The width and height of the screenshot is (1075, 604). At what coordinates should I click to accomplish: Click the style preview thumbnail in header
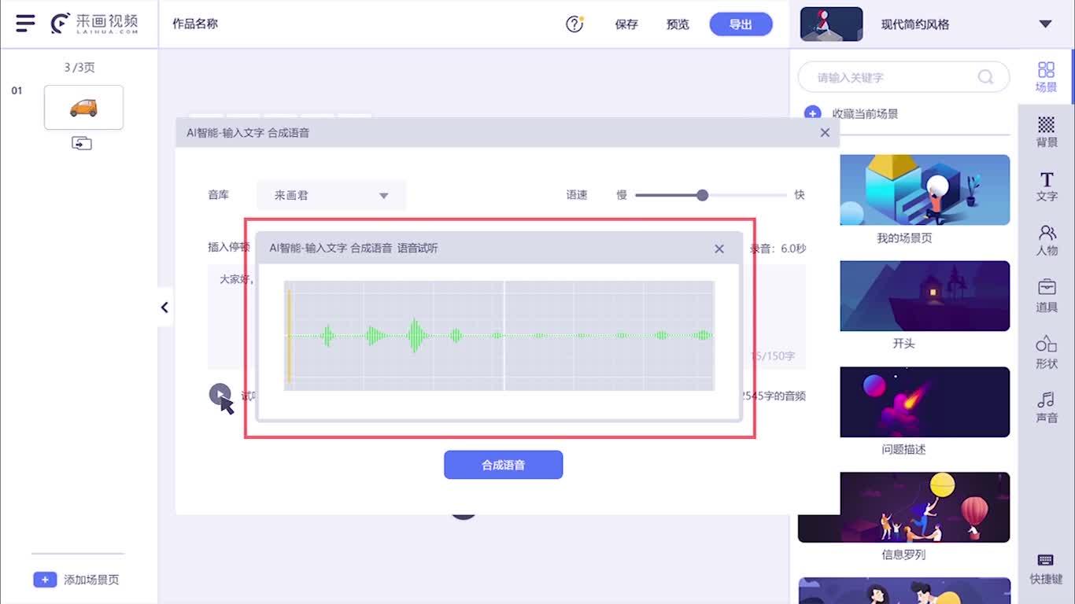click(x=831, y=24)
